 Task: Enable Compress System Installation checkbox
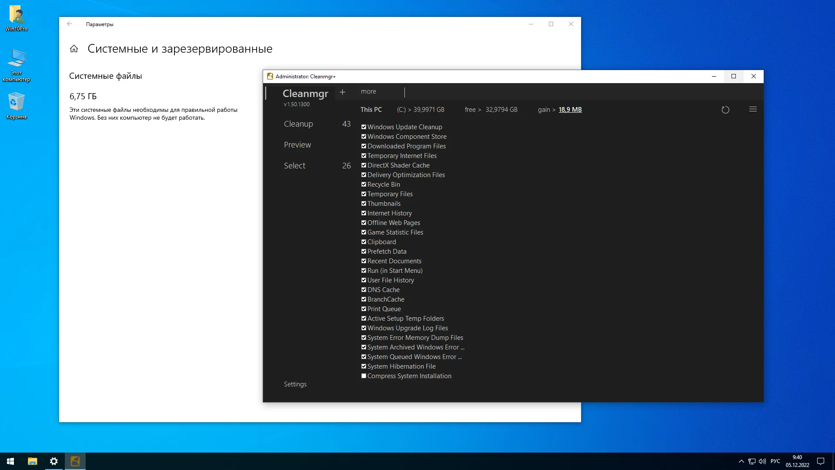(364, 376)
